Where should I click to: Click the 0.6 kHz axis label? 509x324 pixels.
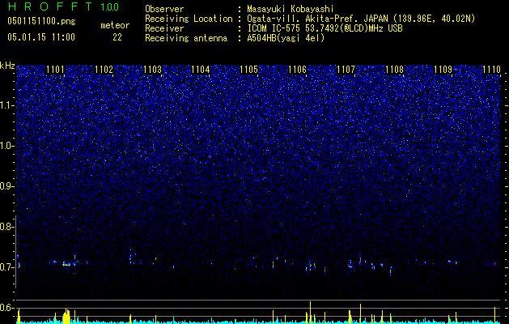7,308
